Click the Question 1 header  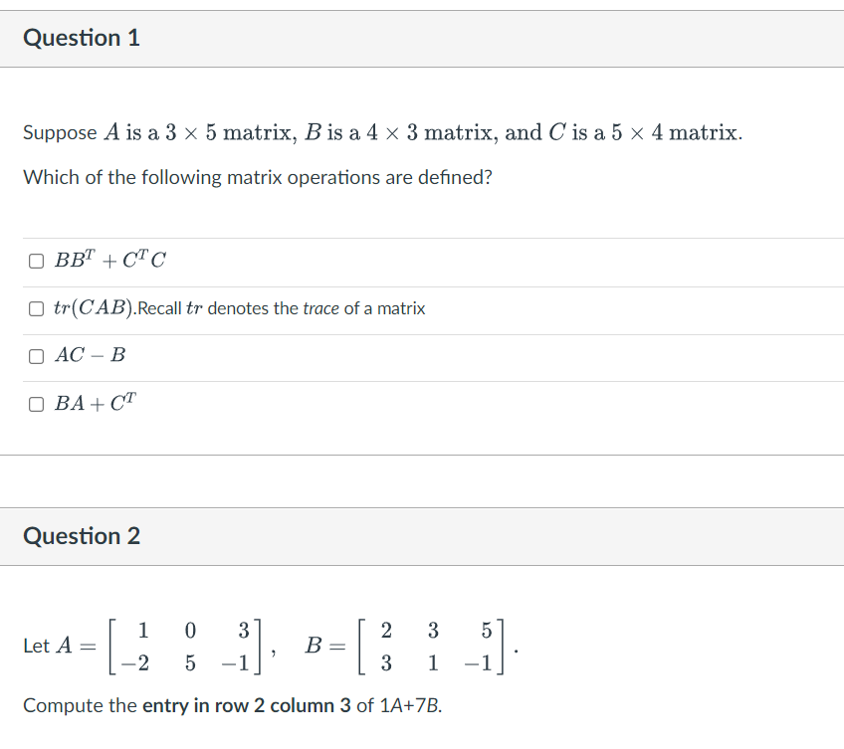[82, 38]
